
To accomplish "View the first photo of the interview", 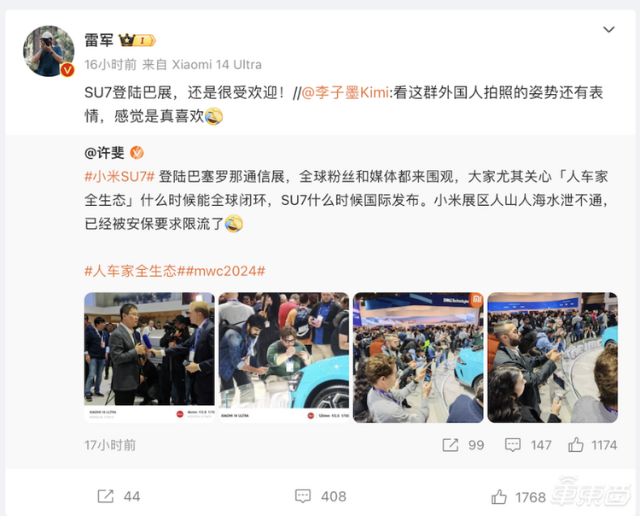I will pos(149,357).
